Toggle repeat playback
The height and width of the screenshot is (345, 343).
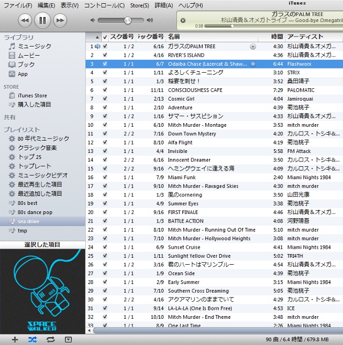(x=50, y=340)
